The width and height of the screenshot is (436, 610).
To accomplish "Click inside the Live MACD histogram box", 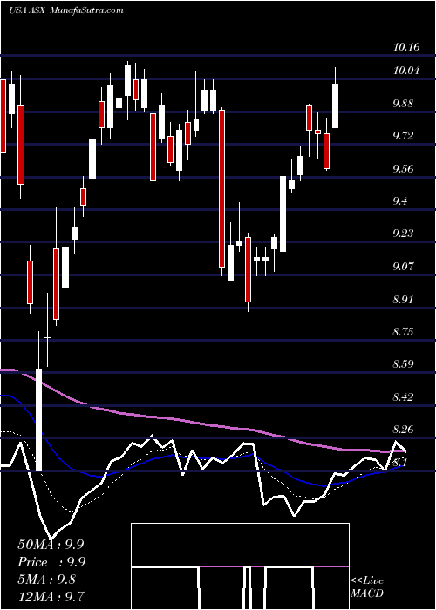I will 240,566.
